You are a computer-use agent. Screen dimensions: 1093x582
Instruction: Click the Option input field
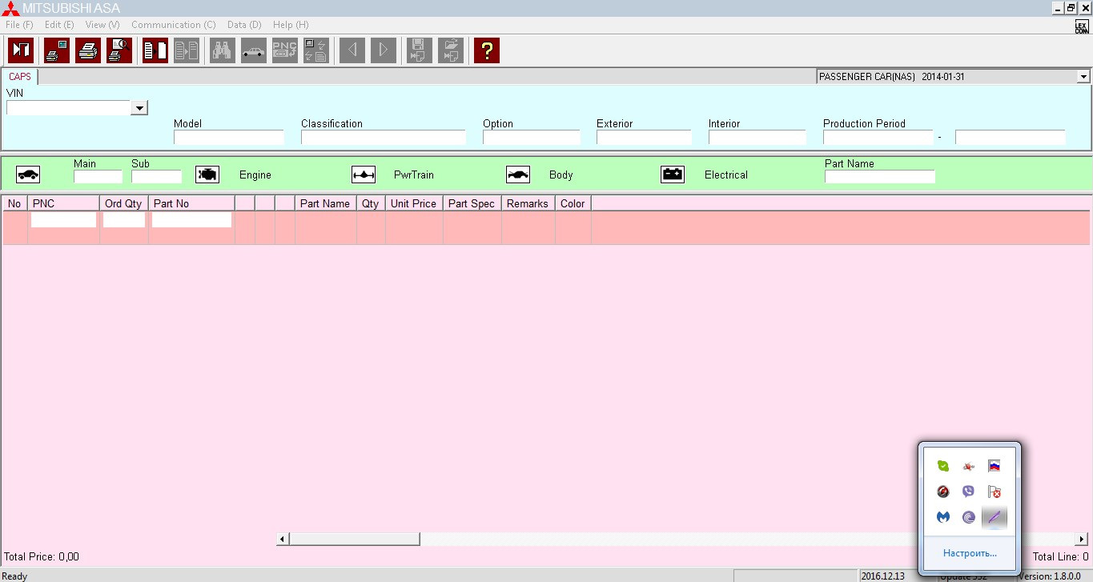pyautogui.click(x=532, y=138)
